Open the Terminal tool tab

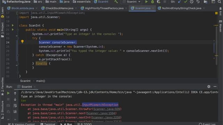coord(48,124)
